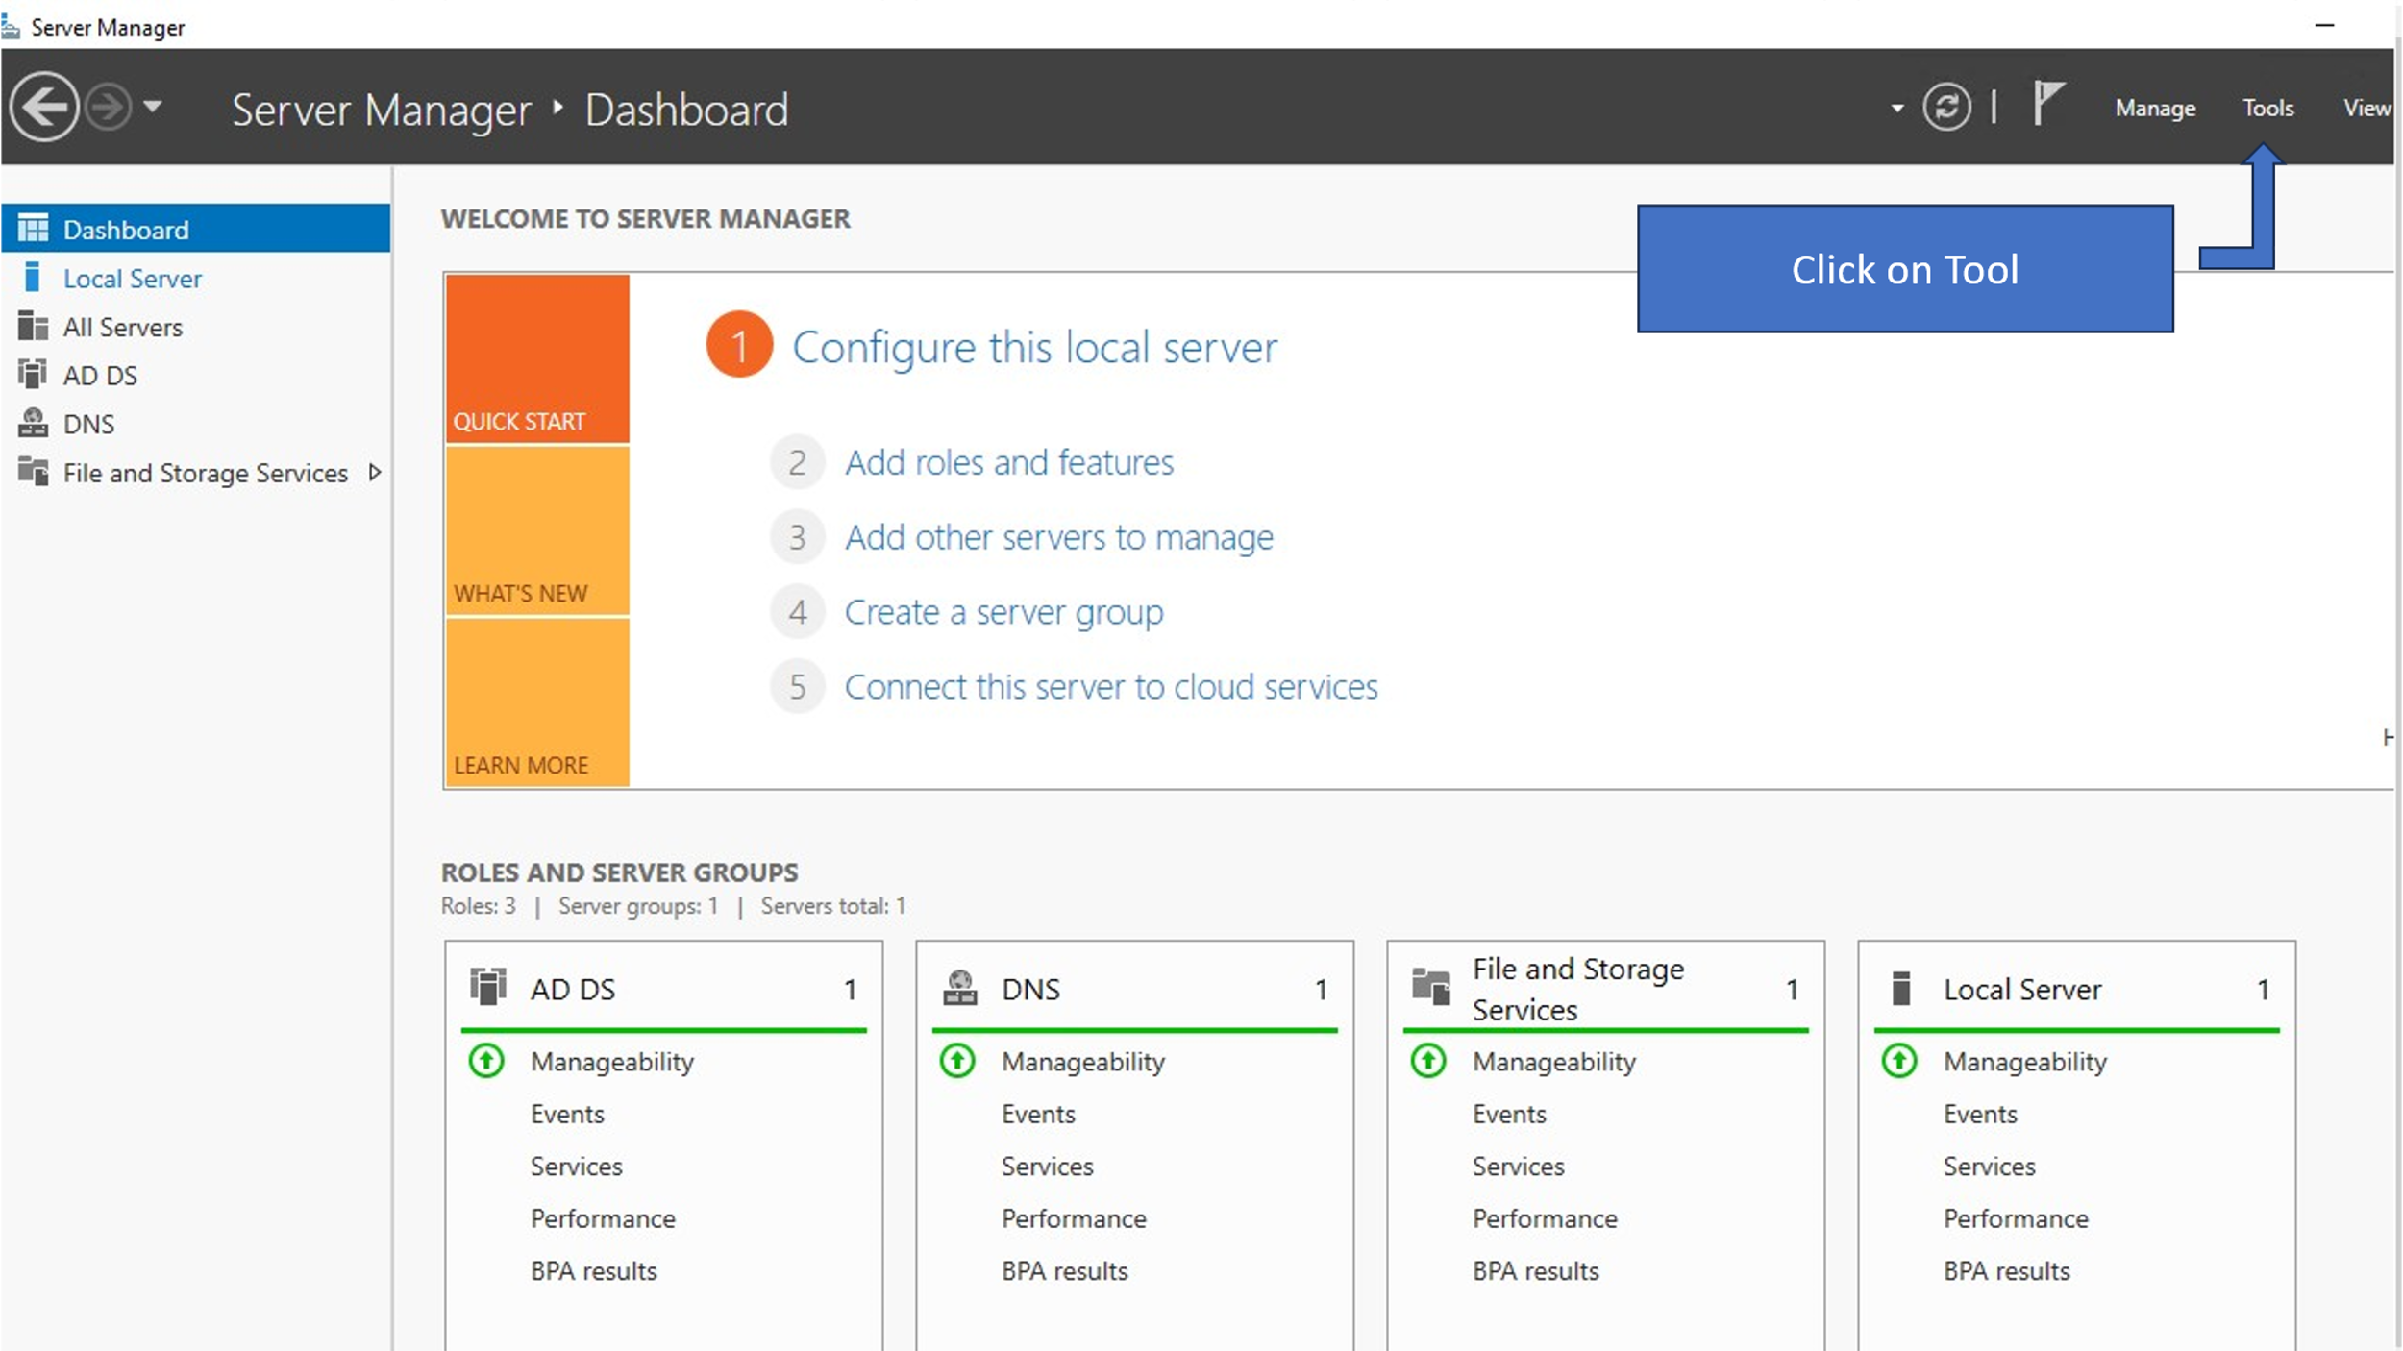Open File and Storage Services in sidebar
The image size is (2403, 1351).
click(x=205, y=473)
